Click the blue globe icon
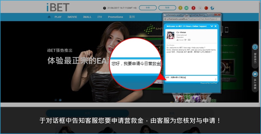Image resolution: width=261 pixels, height=134 pixels. click(x=212, y=8)
